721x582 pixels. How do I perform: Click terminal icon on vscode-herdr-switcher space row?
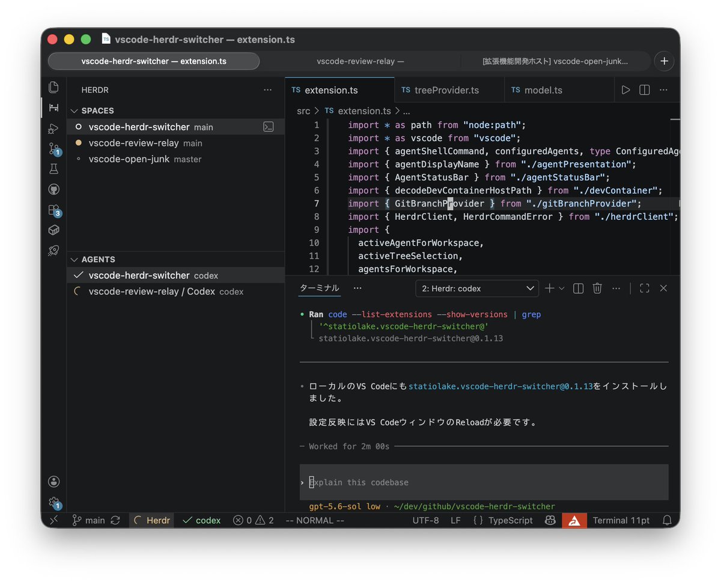click(x=269, y=127)
